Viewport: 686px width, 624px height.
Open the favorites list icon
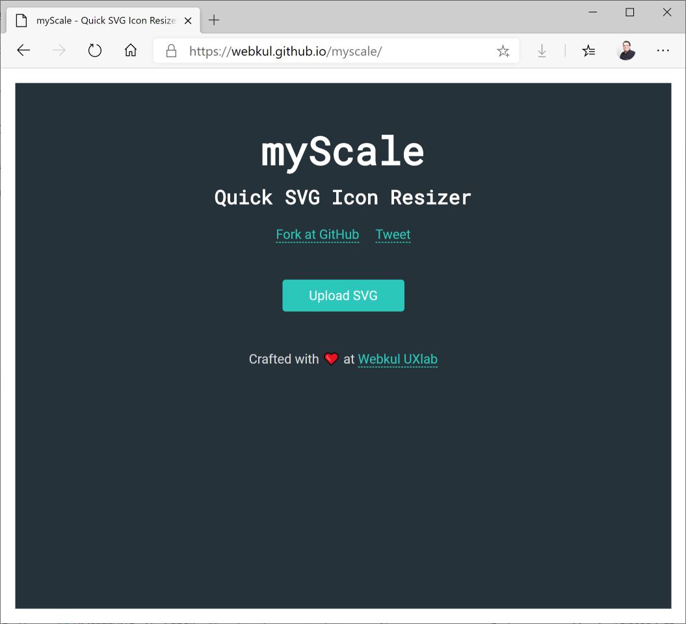tap(588, 51)
